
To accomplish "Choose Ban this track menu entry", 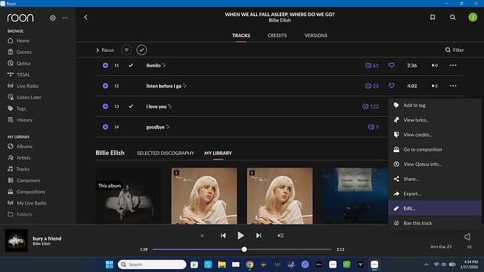I will coord(435,223).
